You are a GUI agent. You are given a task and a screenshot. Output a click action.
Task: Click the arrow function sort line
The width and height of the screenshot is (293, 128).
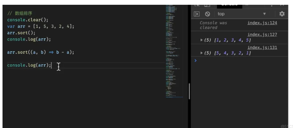tap(41, 52)
